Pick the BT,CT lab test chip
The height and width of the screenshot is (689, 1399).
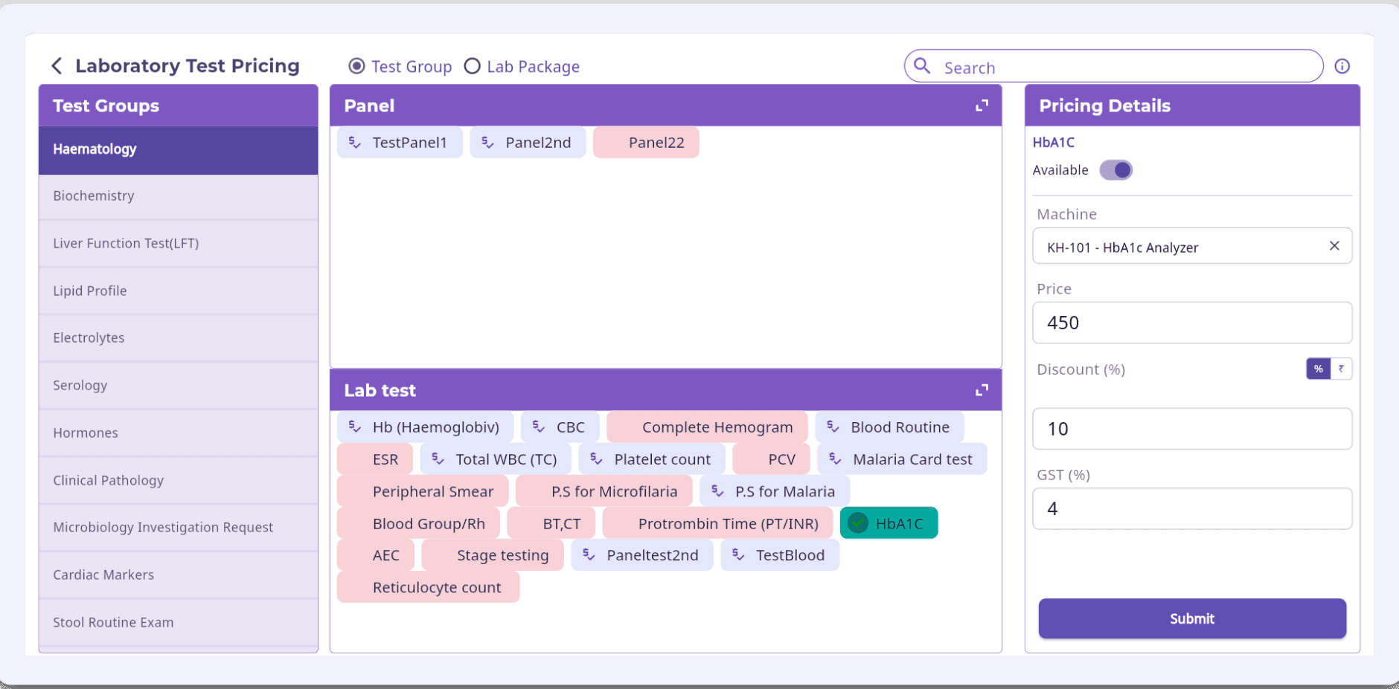click(551, 523)
